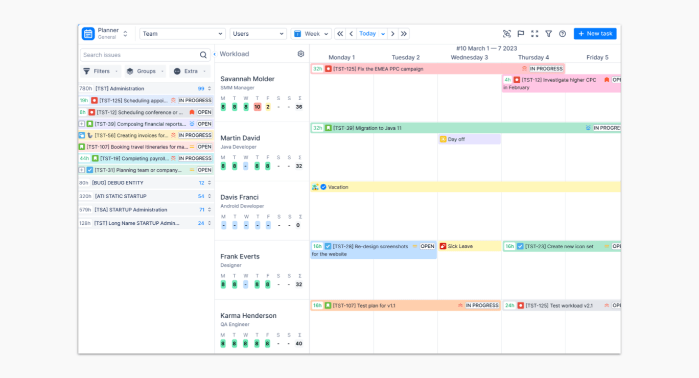The height and width of the screenshot is (378, 699).
Task: Open the Team dropdown
Action: click(x=182, y=34)
